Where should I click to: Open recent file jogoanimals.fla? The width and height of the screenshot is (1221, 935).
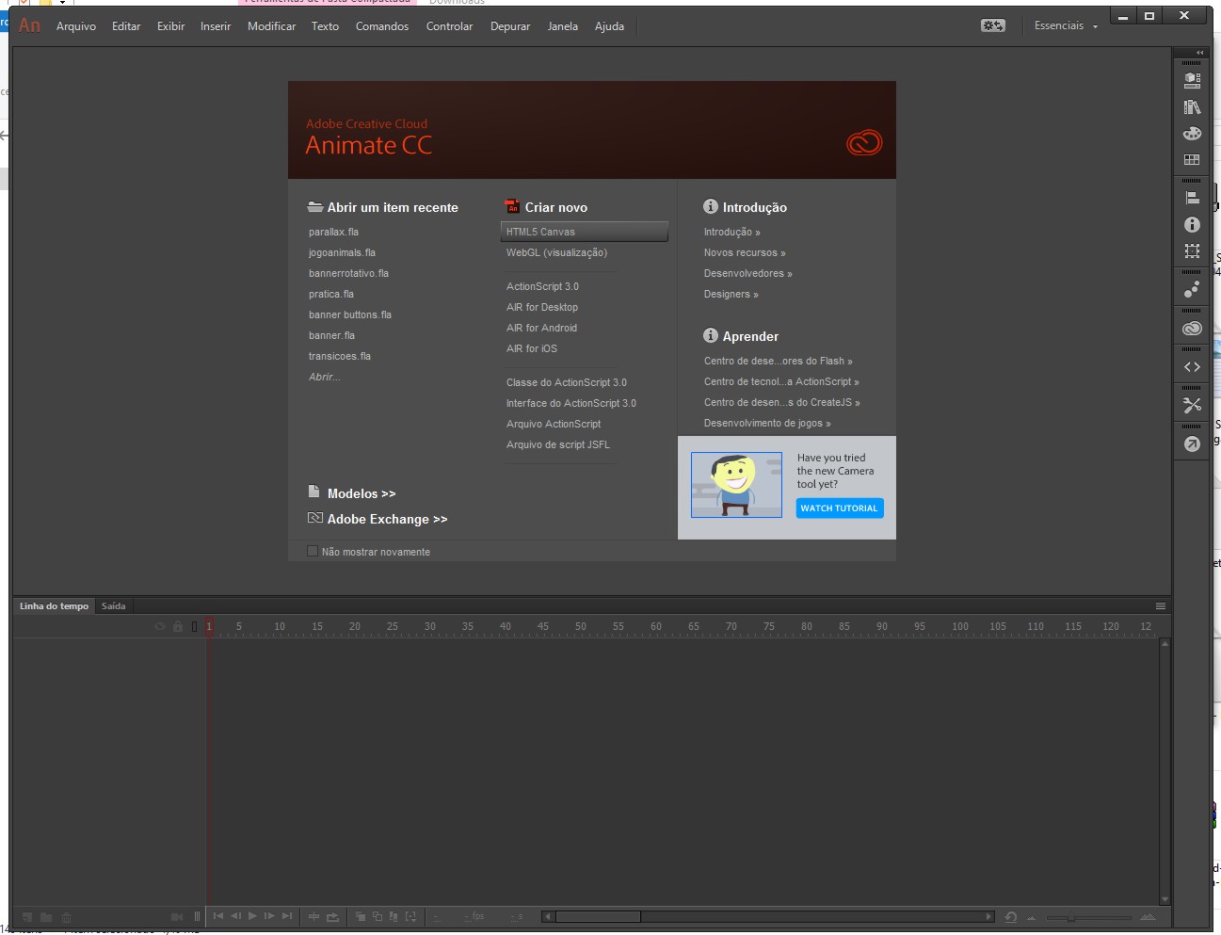[342, 252]
